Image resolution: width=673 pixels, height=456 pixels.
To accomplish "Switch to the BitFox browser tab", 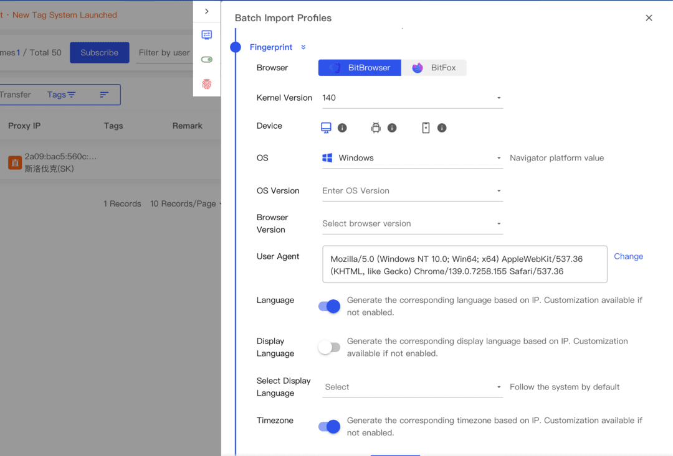I will pos(434,67).
